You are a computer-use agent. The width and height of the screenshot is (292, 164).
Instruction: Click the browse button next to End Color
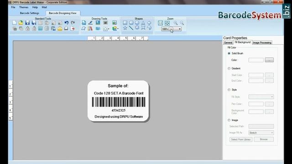[269, 81]
